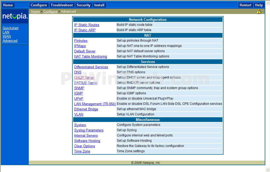The height and width of the screenshot is (172, 270).
Task: Click the Restart button
Action: (x=245, y=5)
